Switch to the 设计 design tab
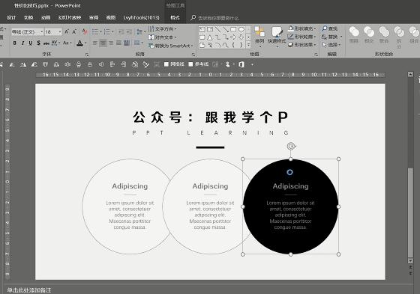The image size is (420, 294). (11, 18)
